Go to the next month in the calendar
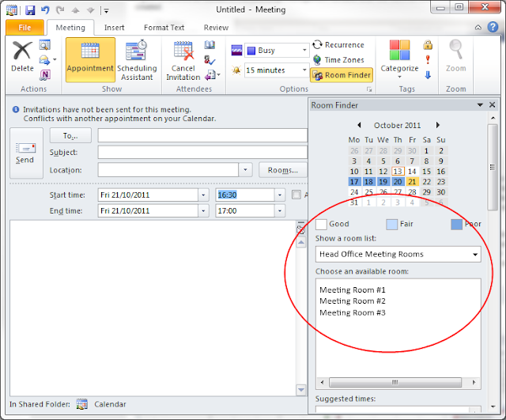Viewport: 506px width, 420px height. [437, 125]
